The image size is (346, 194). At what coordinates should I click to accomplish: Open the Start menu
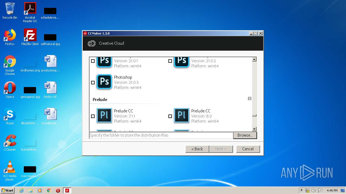[x=8, y=190]
